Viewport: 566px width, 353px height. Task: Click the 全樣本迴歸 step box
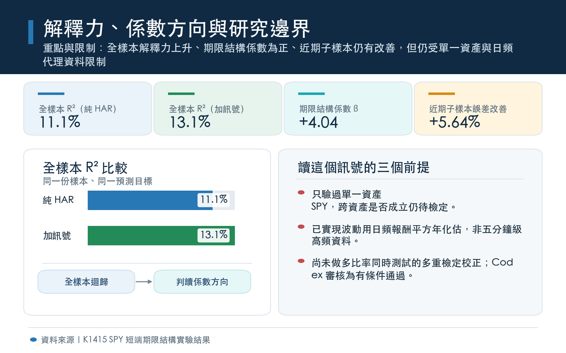tap(86, 282)
